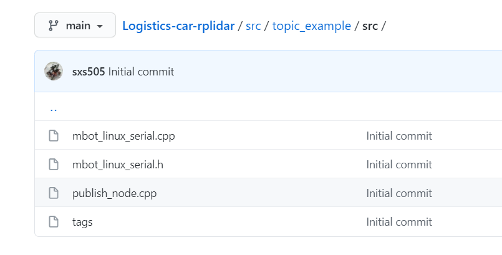
Task: Open the sxs505 username profile link
Action: [89, 72]
